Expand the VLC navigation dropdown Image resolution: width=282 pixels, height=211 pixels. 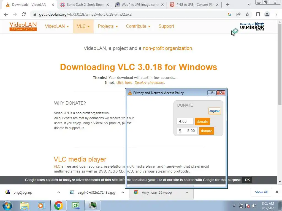tap(83, 26)
